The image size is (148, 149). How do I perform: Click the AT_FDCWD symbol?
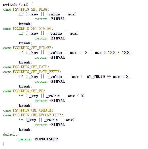pyautogui.click(x=96, y=77)
